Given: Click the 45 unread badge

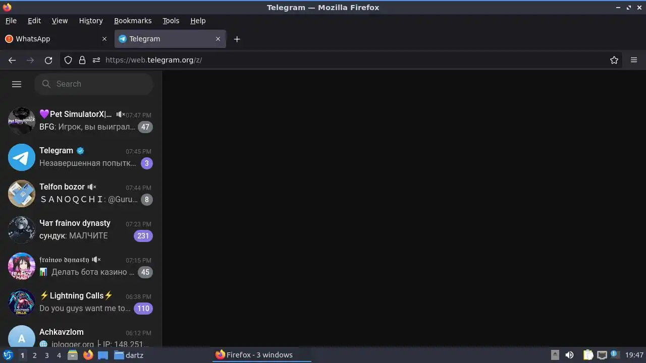Looking at the screenshot, I should (x=145, y=272).
